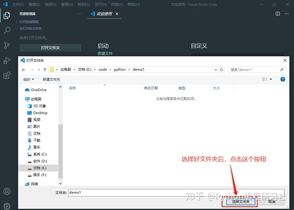Click the navigation pane scrollbar down arrow
294x210 pixels.
60,183
